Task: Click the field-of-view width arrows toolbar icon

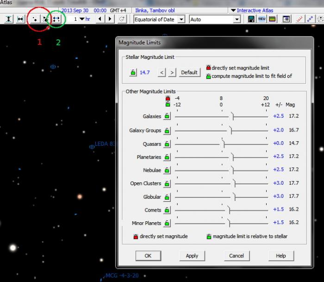Action: [x=56, y=19]
